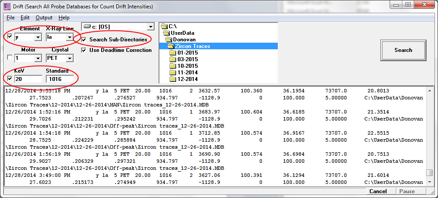438x198 pixels.
Task: Open the X-Ray Line dropdown
Action: click(70, 38)
